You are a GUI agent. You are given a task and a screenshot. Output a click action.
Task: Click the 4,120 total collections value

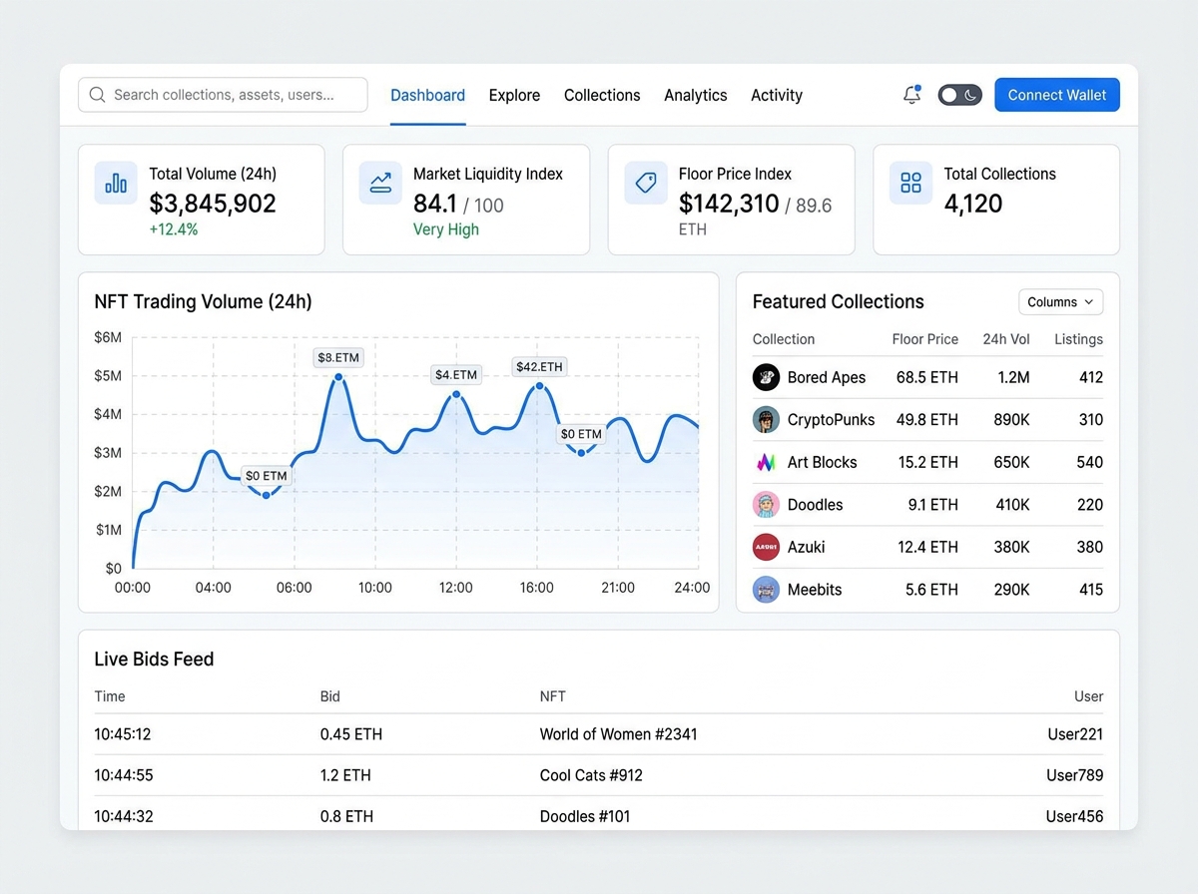[x=973, y=204]
